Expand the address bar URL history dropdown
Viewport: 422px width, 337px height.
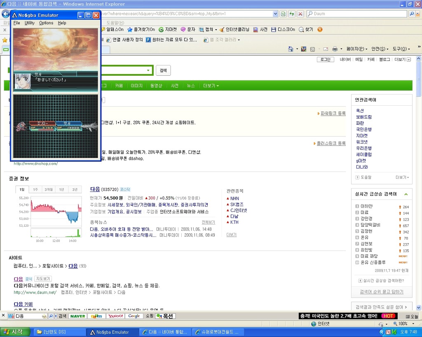275,14
